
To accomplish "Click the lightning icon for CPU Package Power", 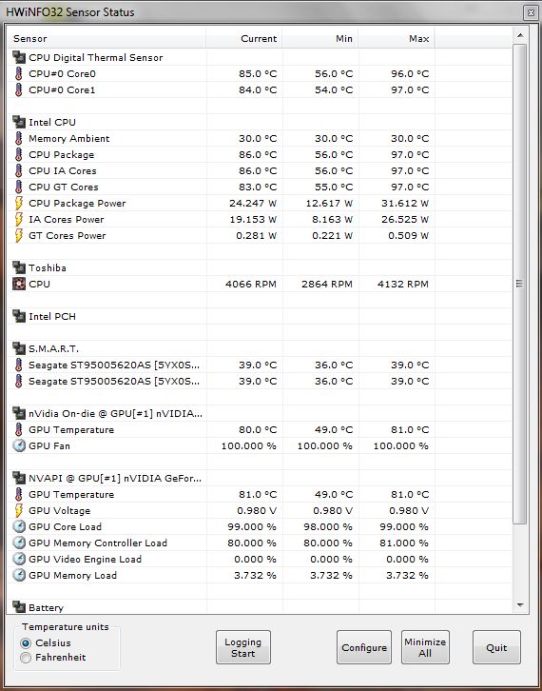I will pyautogui.click(x=18, y=203).
